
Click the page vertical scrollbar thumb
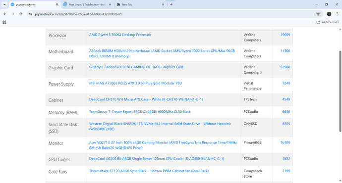[340, 91]
